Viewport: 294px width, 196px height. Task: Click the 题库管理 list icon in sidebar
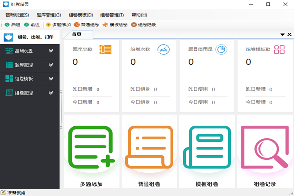coord(9,65)
